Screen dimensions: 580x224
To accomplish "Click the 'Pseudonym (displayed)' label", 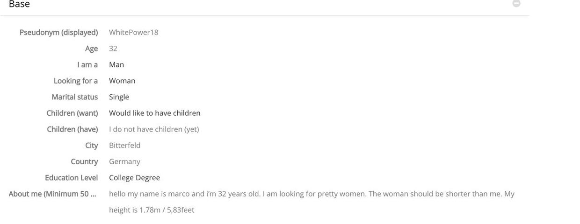I will click(x=58, y=32).
